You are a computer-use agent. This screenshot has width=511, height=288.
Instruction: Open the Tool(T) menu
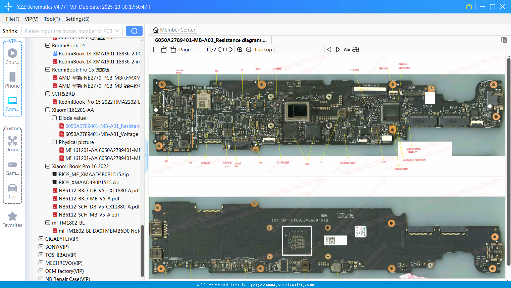click(52, 19)
